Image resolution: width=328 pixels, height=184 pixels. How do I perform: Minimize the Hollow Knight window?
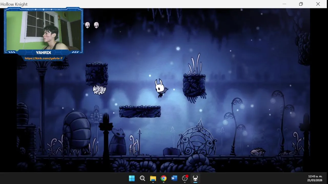284,4
